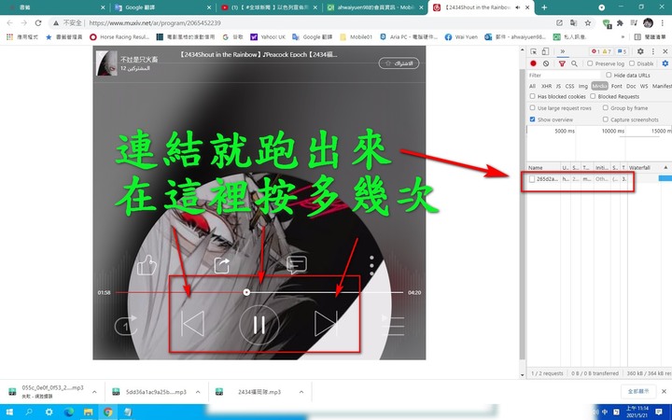This screenshot has height=420, width=672.
Task: Check Has blocked cookies option
Action: click(533, 96)
